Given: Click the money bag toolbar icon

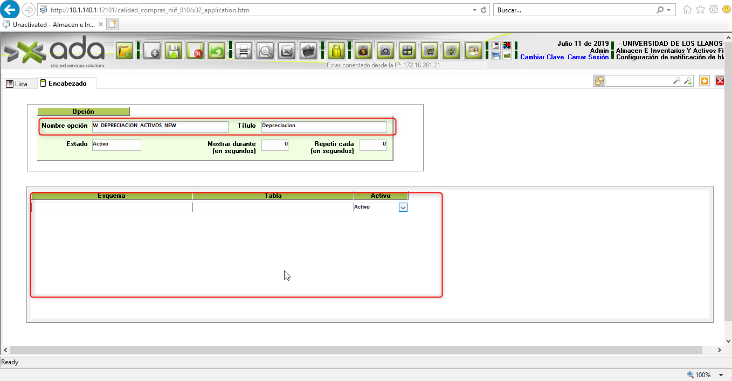Looking at the screenshot, I should click(x=363, y=51).
